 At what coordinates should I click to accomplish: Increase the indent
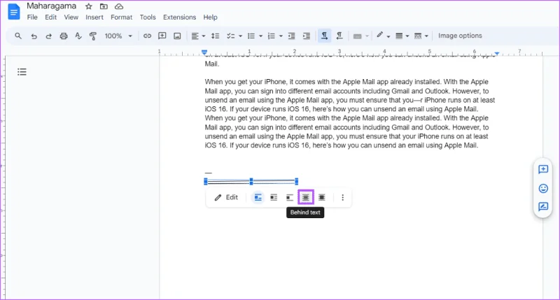(307, 36)
